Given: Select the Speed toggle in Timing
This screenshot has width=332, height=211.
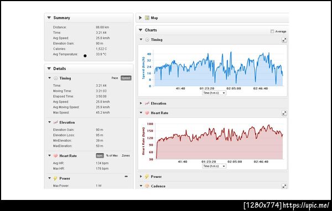Looking at the screenshot, I should tap(126, 78).
